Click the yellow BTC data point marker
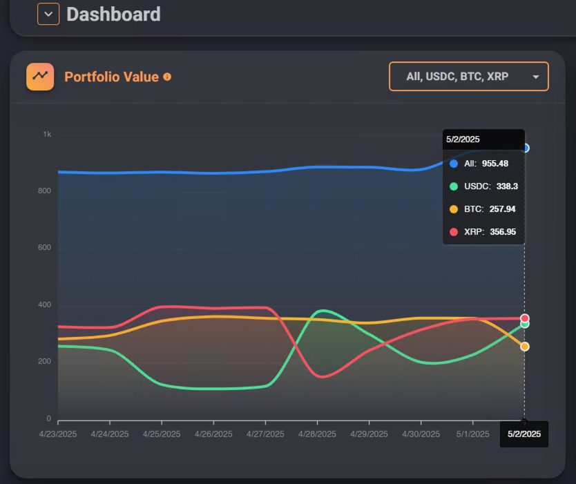 [x=525, y=347]
